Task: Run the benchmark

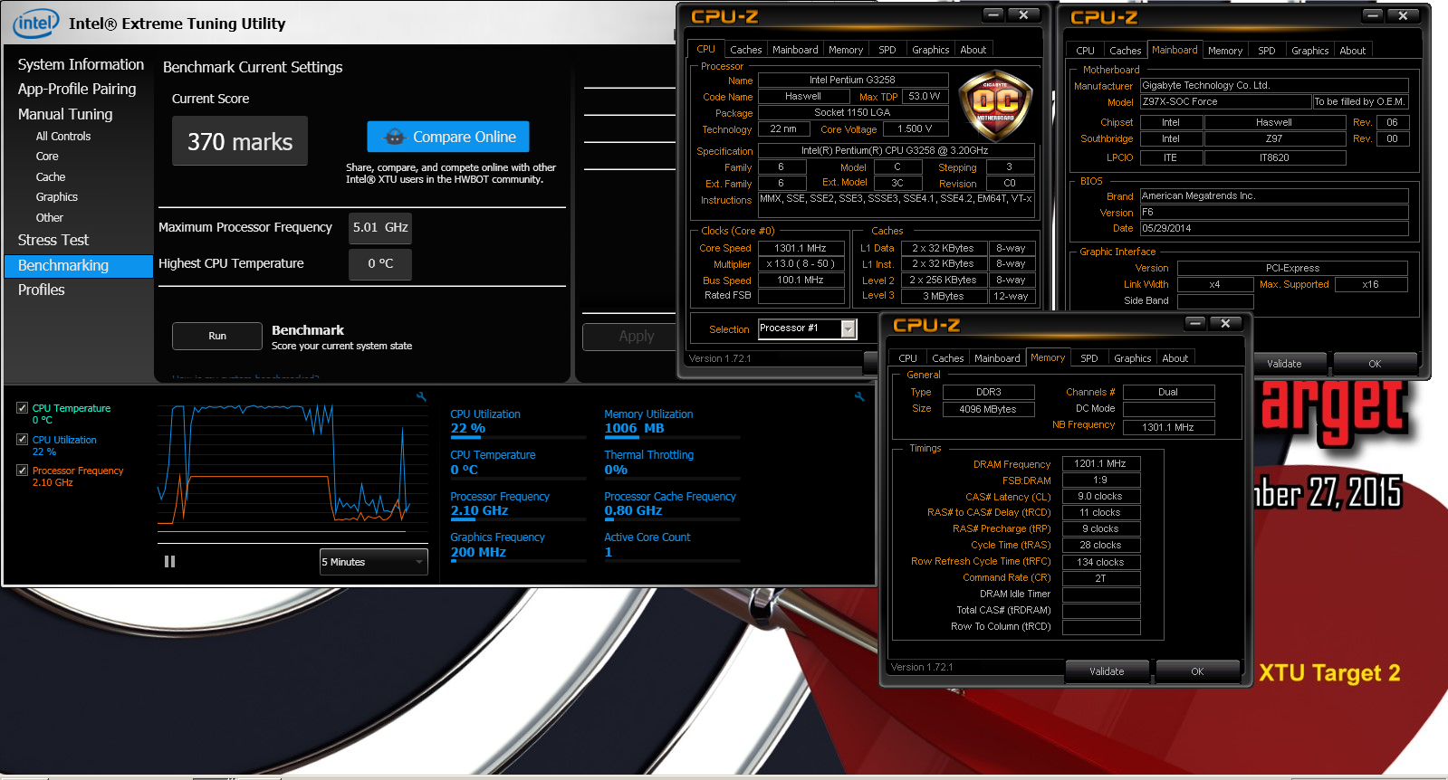Action: (217, 336)
